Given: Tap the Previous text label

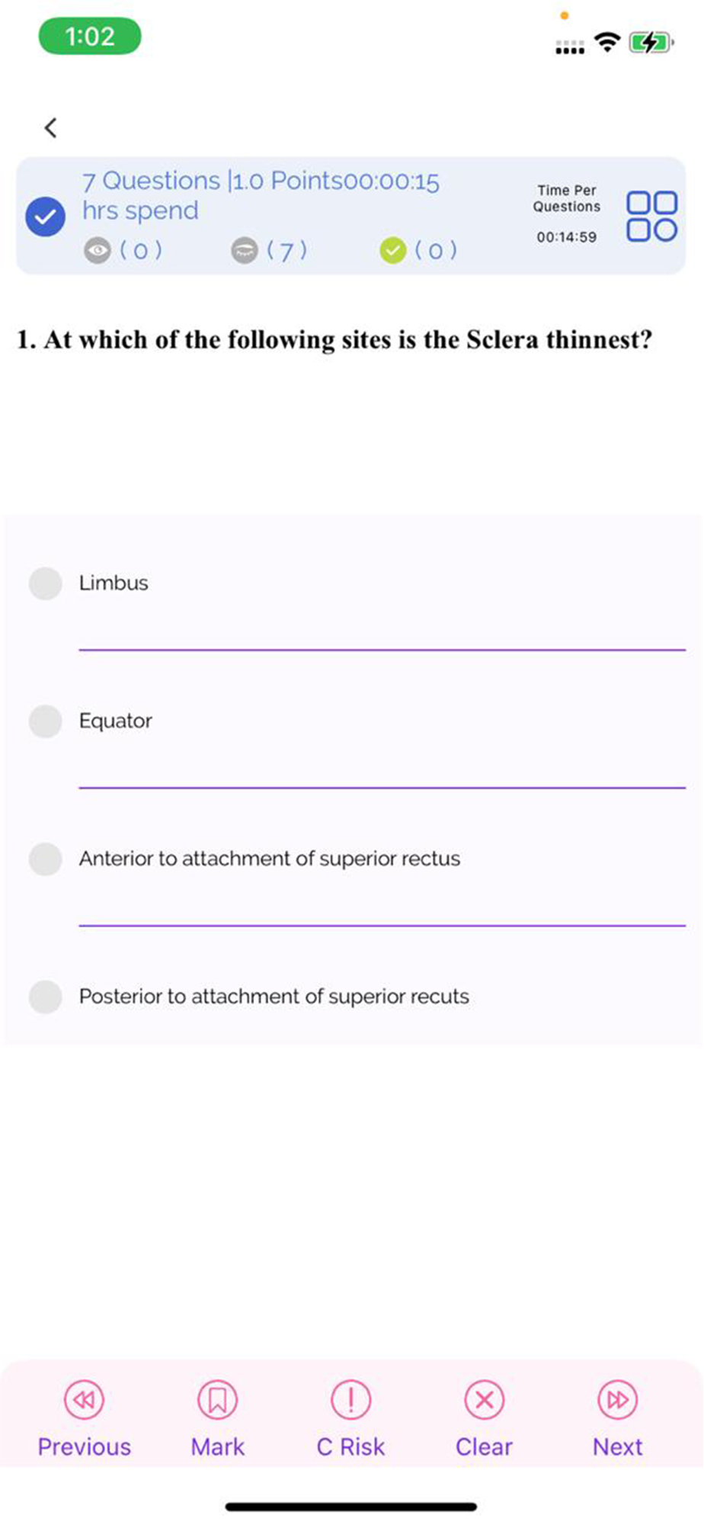Looking at the screenshot, I should pos(84,1446).
